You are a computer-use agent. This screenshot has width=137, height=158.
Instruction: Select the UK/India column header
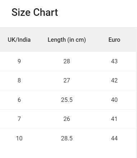point(19,40)
